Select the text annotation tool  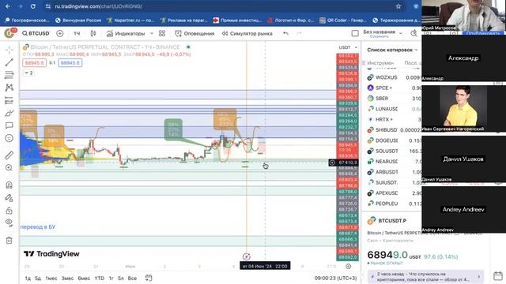pos(9,125)
